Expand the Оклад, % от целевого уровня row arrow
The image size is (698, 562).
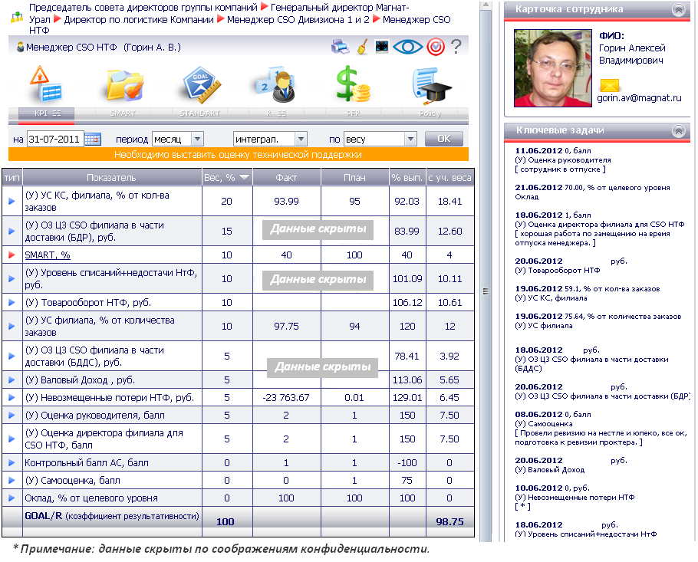12,498
